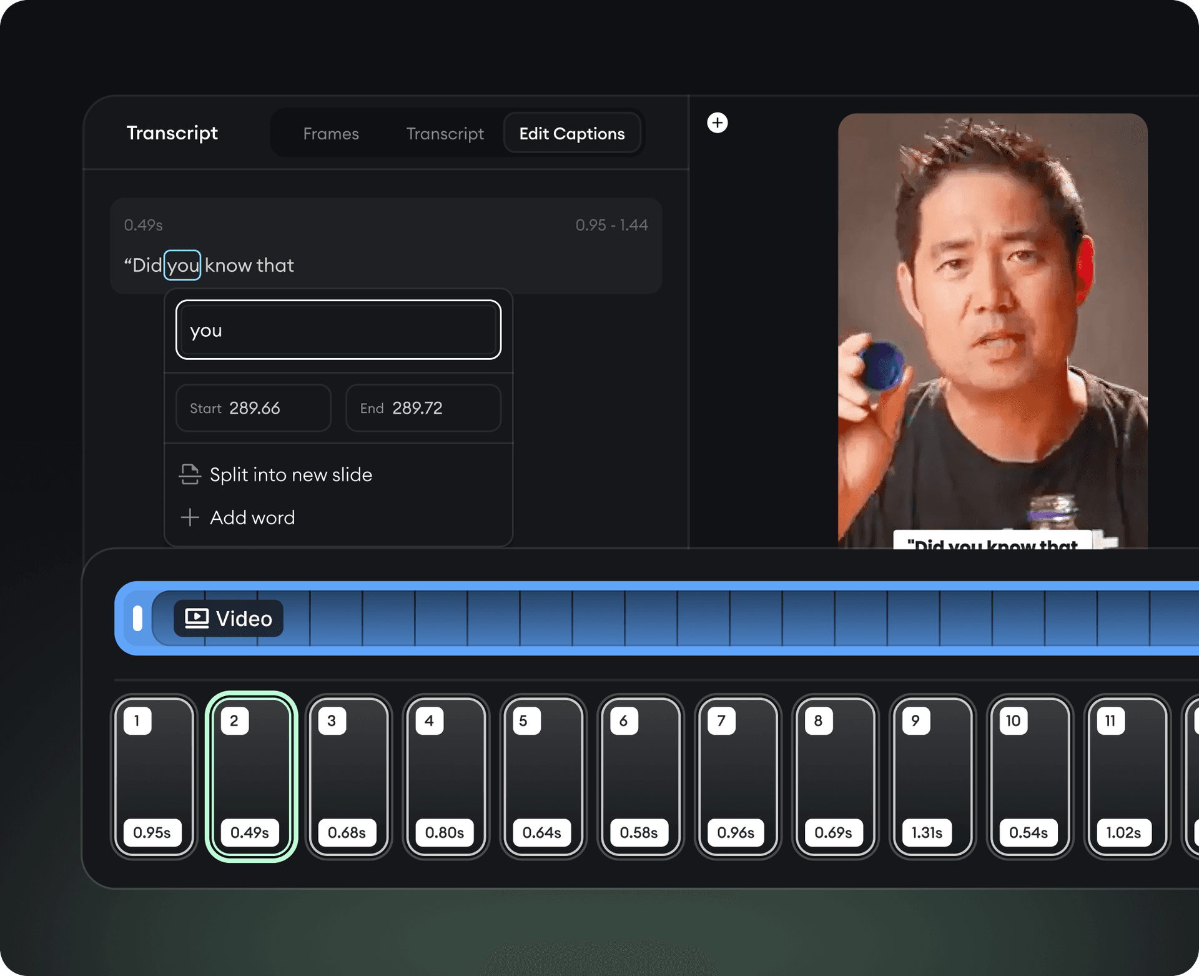
Task: Select the highlighted word 'you' in the caption
Action: click(x=182, y=265)
